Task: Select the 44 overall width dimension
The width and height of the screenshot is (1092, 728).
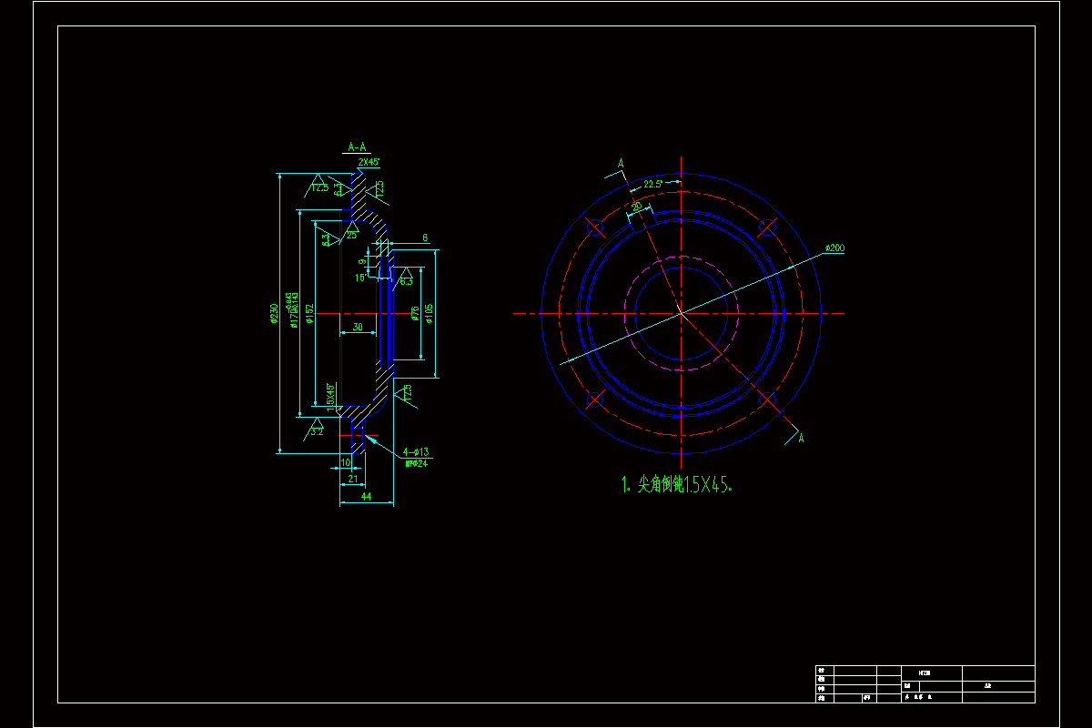Action: (x=366, y=497)
